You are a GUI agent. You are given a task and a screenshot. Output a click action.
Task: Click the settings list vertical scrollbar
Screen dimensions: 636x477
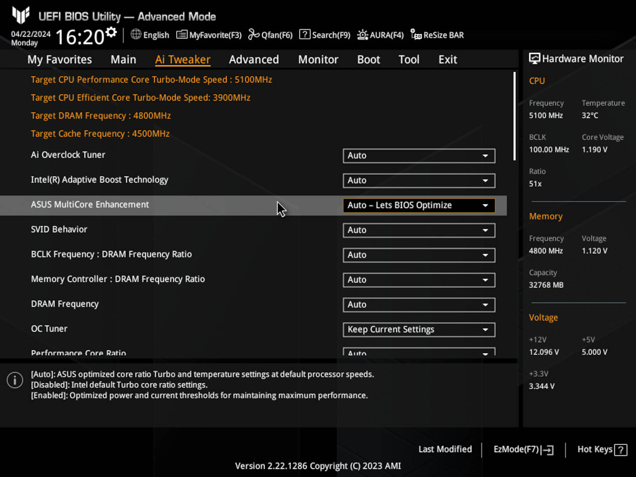click(515, 116)
